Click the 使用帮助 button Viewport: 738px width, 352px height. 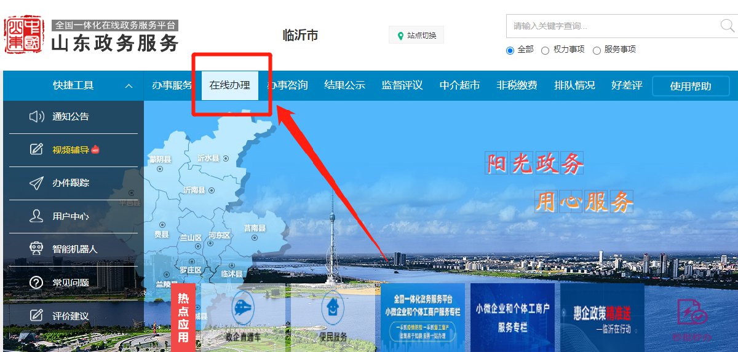click(x=691, y=86)
